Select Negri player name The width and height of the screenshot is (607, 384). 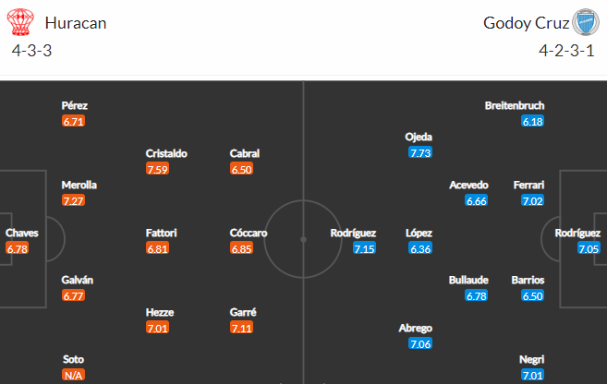pyautogui.click(x=531, y=359)
